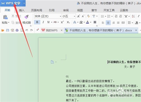Expand the underline style dropdown

click(52, 22)
